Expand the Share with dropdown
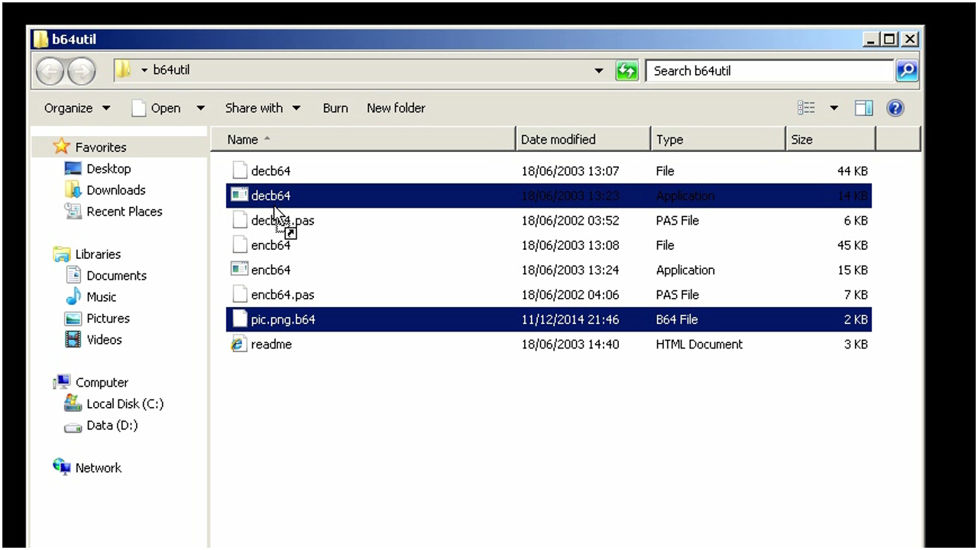Image resolution: width=978 pixels, height=550 pixels. [263, 108]
